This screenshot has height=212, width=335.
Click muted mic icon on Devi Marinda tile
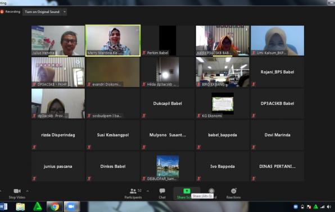(253, 147)
